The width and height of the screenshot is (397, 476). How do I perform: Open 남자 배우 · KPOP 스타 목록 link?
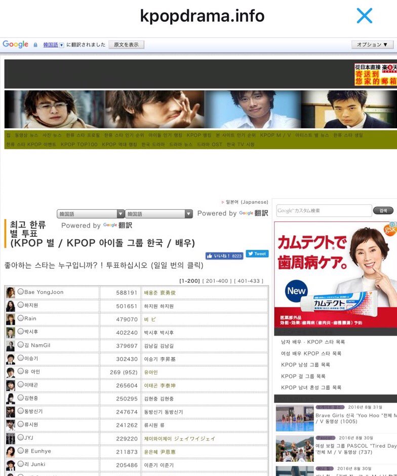312,342
